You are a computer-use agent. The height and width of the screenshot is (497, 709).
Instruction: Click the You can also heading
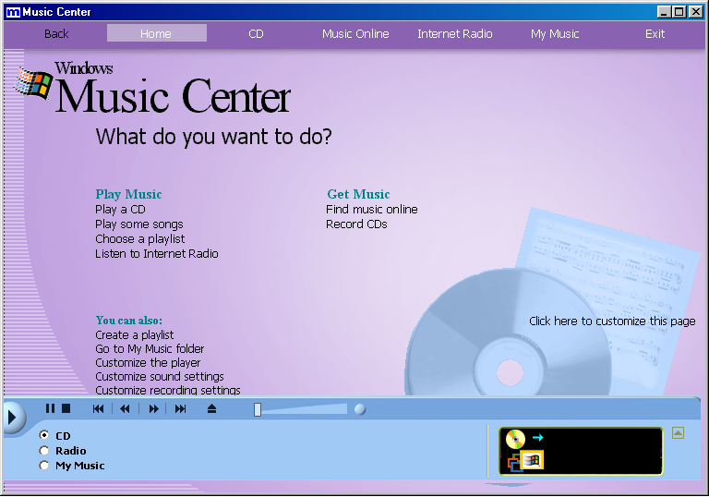(x=129, y=321)
